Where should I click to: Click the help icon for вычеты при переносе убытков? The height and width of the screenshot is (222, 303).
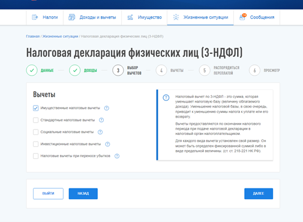point(117,156)
